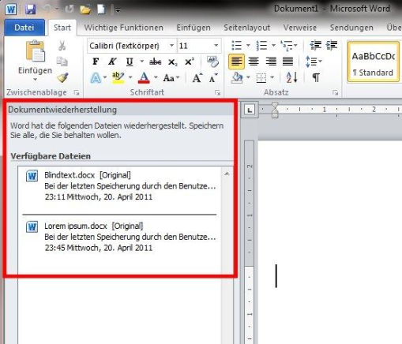Center align the text
Image resolution: width=402 pixels, height=344 pixels.
tap(254, 62)
